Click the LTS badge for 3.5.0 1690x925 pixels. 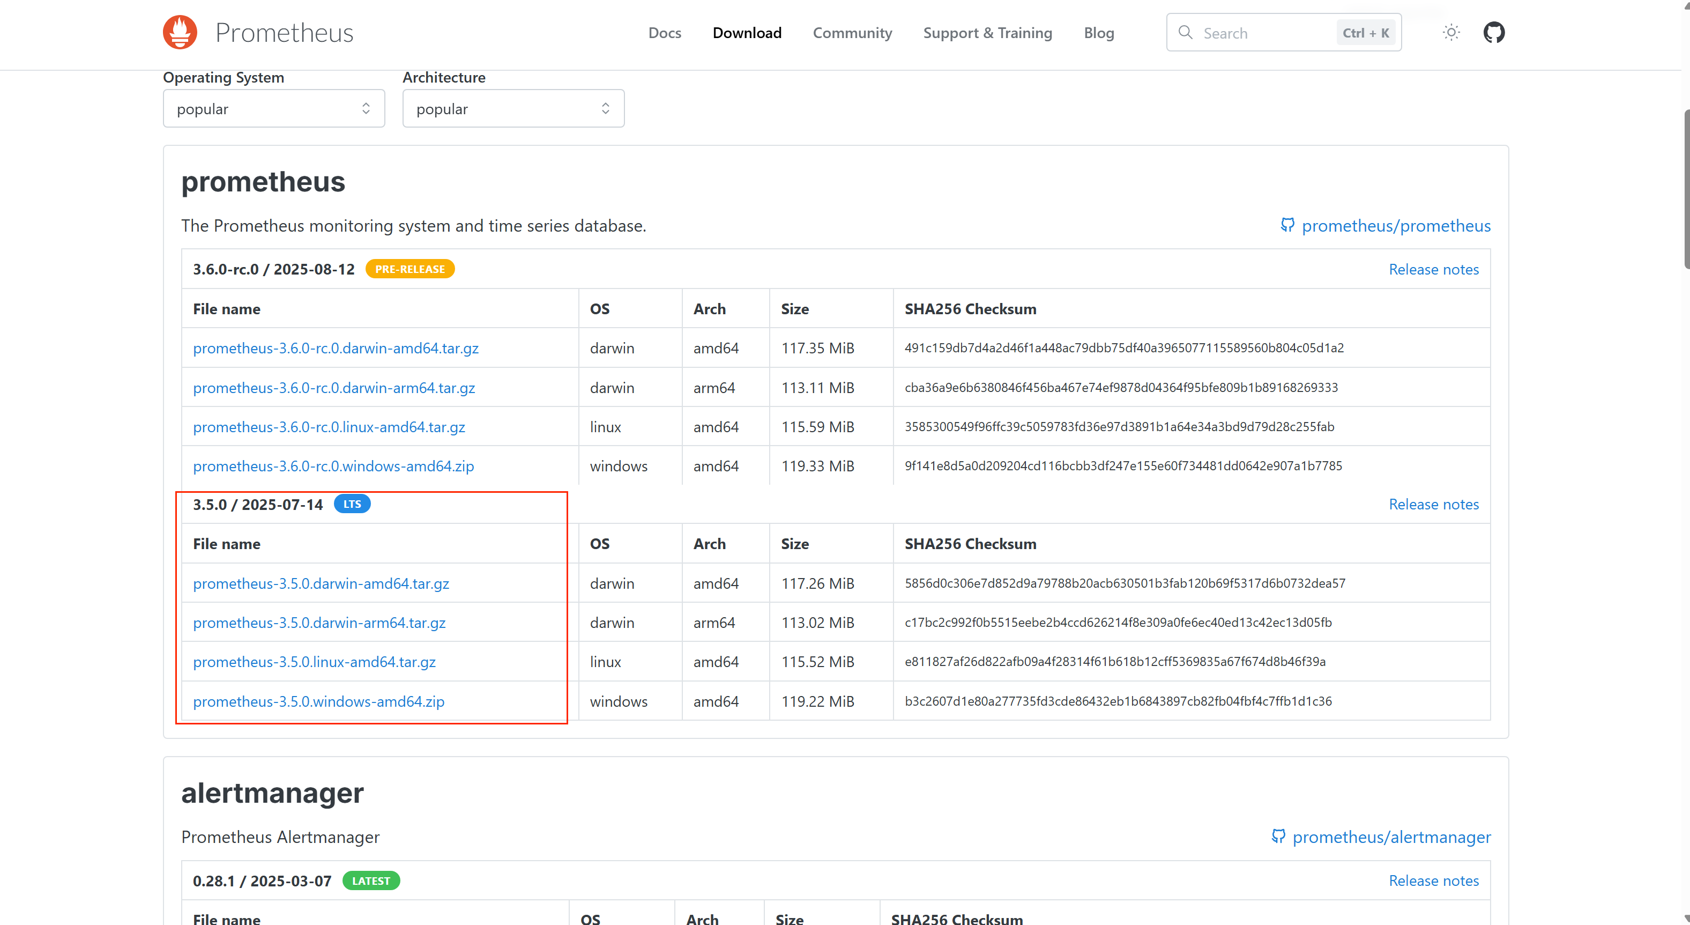click(x=352, y=504)
